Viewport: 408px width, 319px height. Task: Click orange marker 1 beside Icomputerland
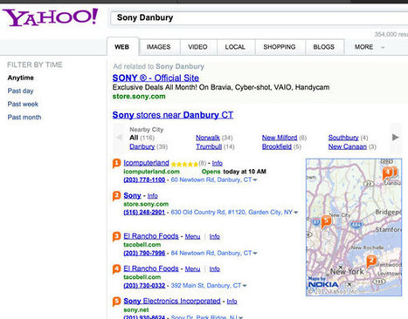[x=116, y=163]
